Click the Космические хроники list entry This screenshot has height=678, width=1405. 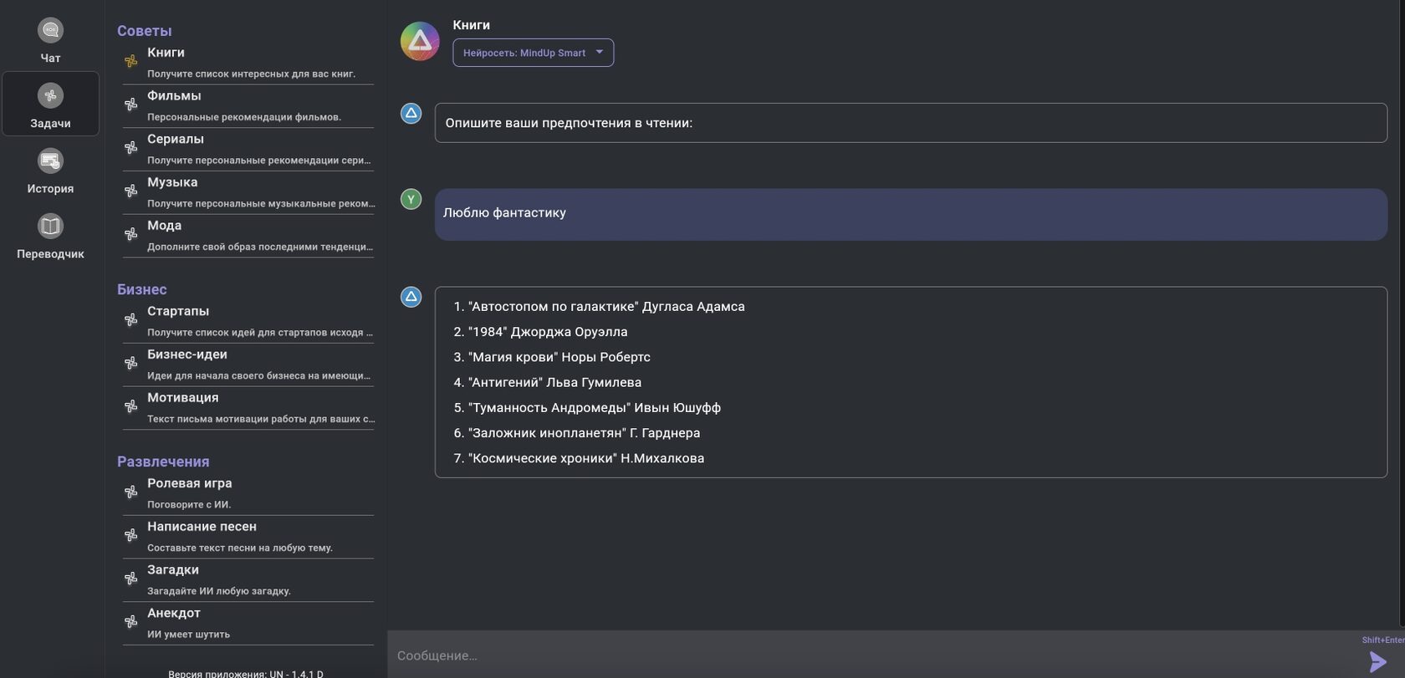click(x=579, y=458)
